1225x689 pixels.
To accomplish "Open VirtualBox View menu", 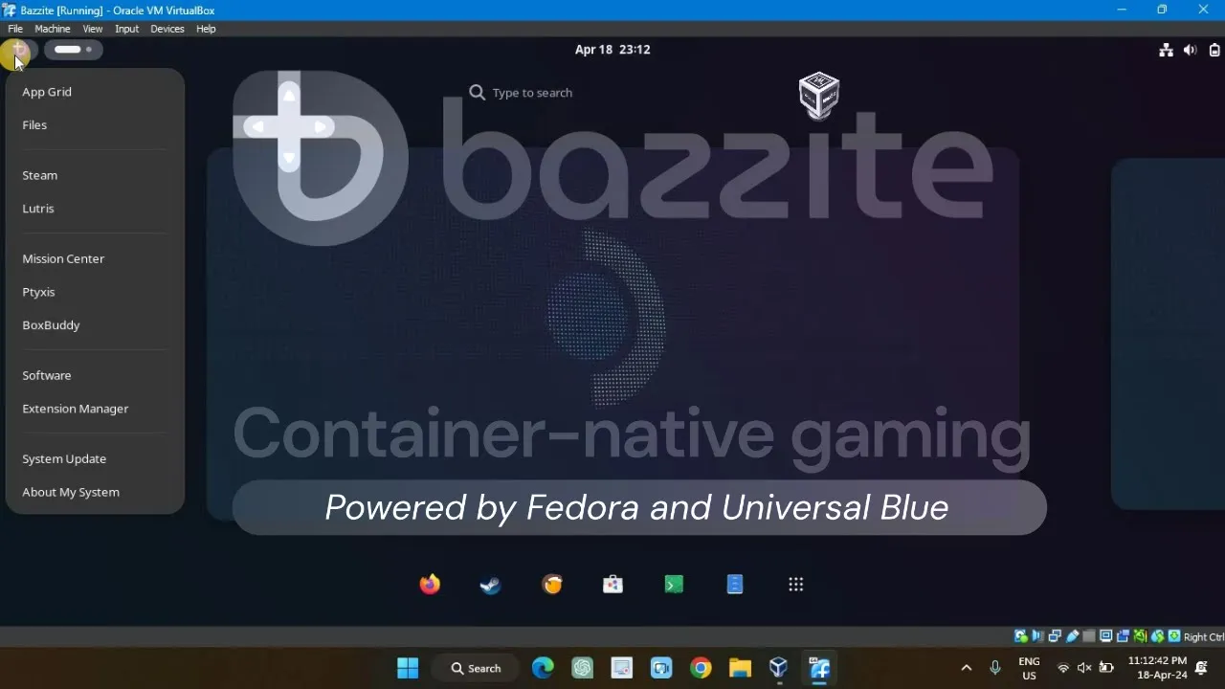I will pyautogui.click(x=93, y=29).
